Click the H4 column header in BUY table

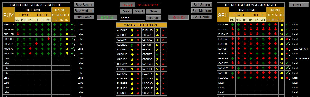tap(36, 20)
